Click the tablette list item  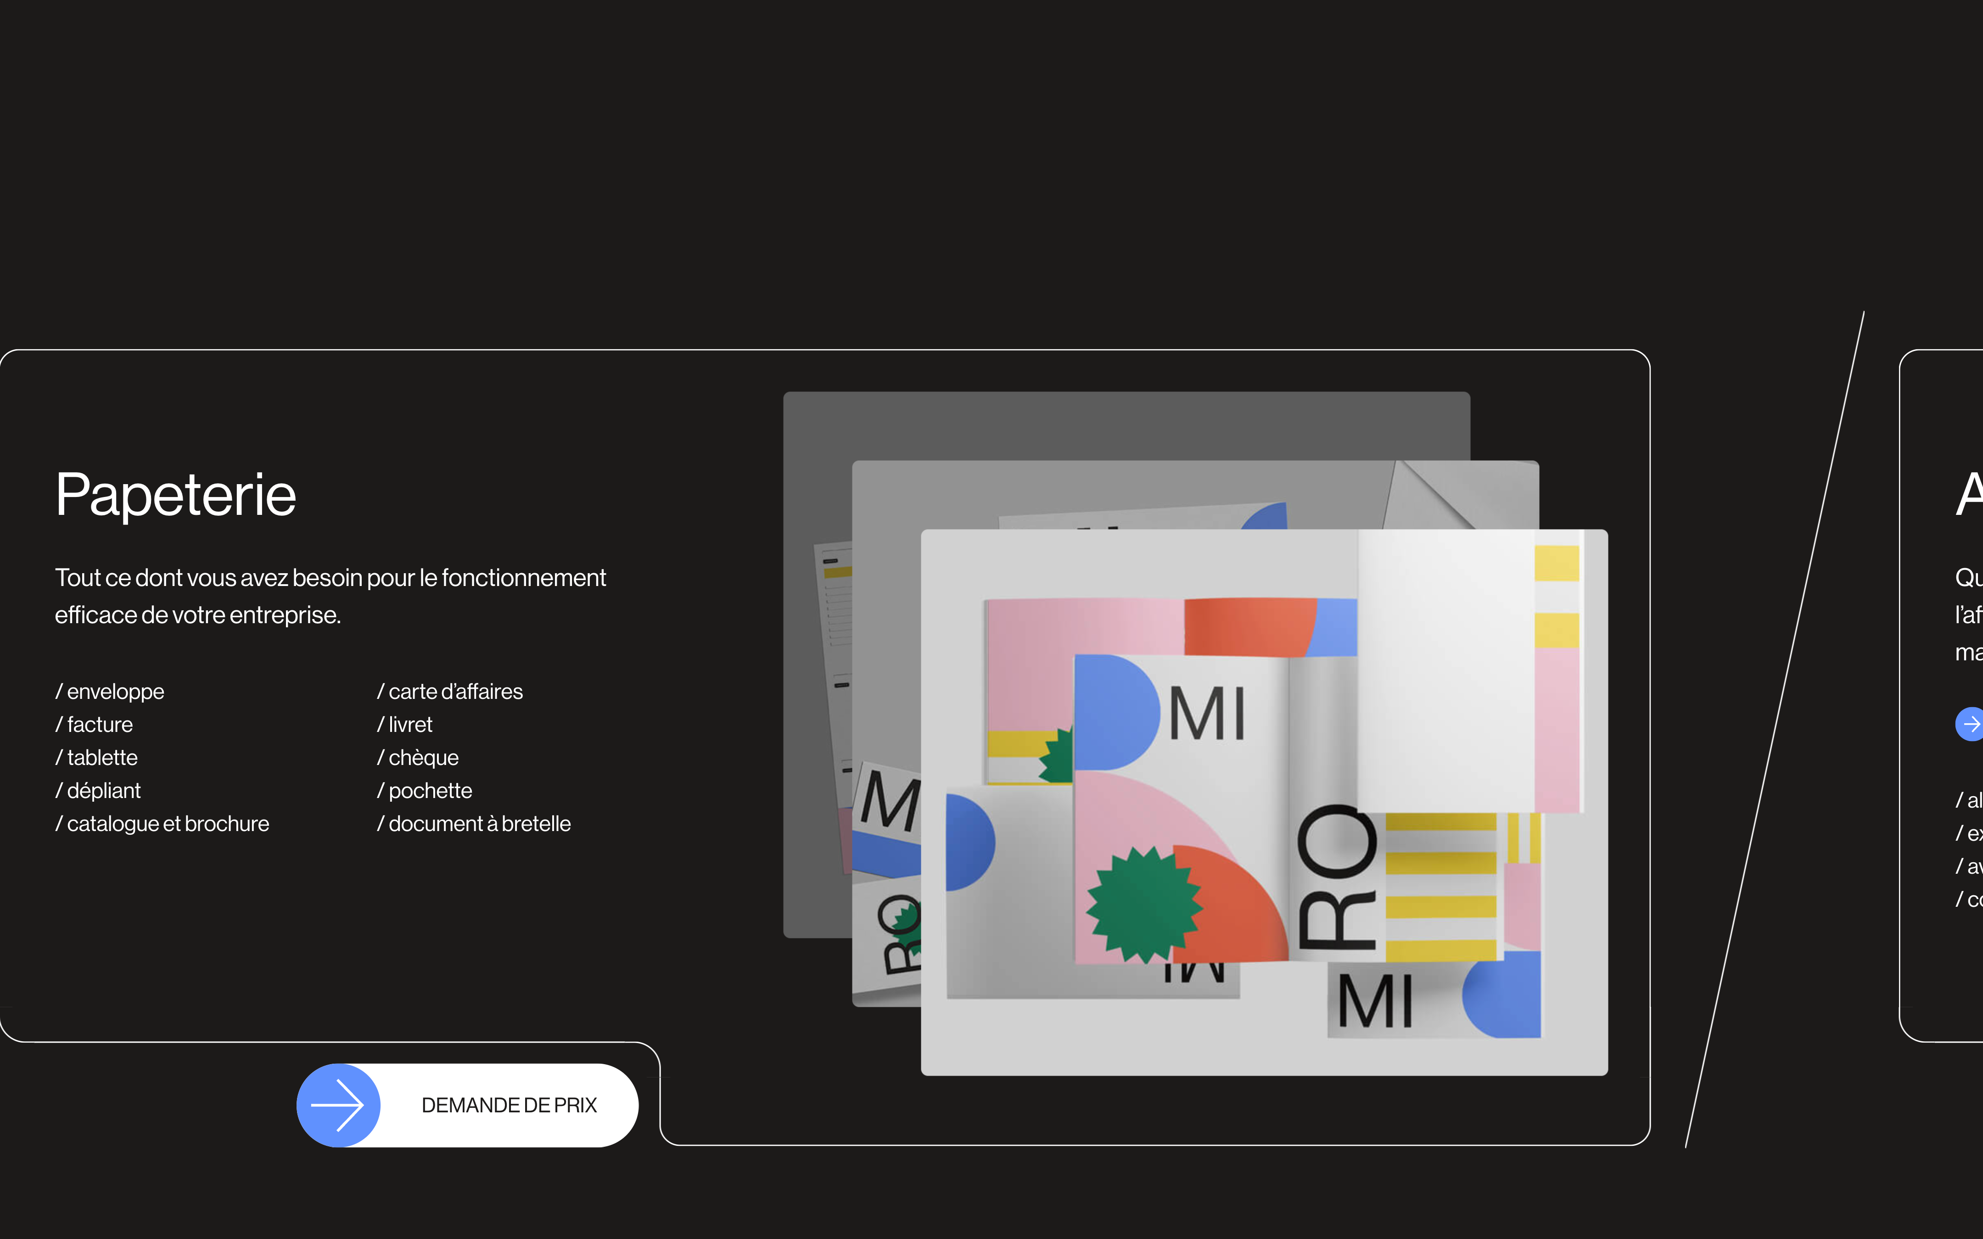click(97, 757)
